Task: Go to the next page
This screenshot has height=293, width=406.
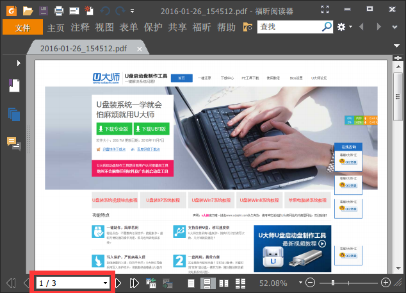Action: click(118, 283)
